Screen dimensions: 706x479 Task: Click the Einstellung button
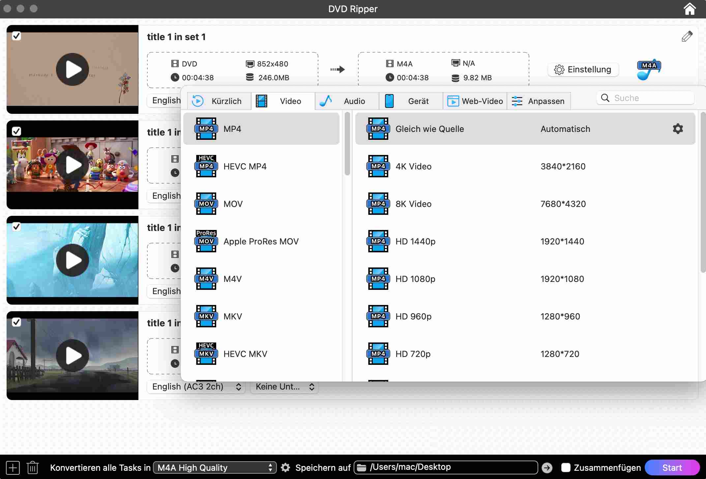[583, 70]
